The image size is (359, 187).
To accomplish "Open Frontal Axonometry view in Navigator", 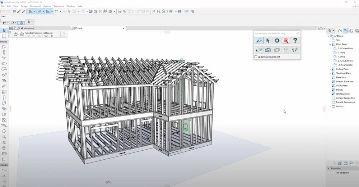I will [345, 102].
